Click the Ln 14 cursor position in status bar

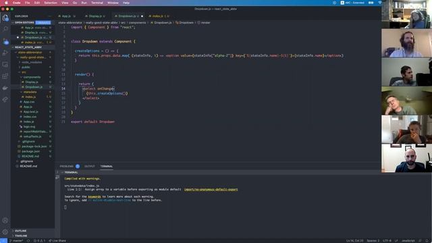(354, 241)
